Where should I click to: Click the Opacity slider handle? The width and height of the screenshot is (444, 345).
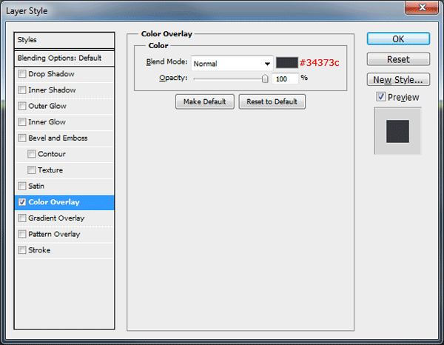pyautogui.click(x=265, y=78)
